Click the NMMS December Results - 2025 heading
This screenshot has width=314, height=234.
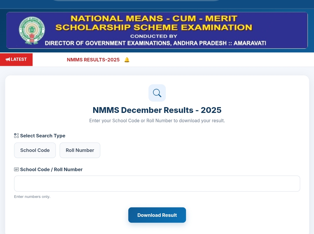pyautogui.click(x=157, y=110)
